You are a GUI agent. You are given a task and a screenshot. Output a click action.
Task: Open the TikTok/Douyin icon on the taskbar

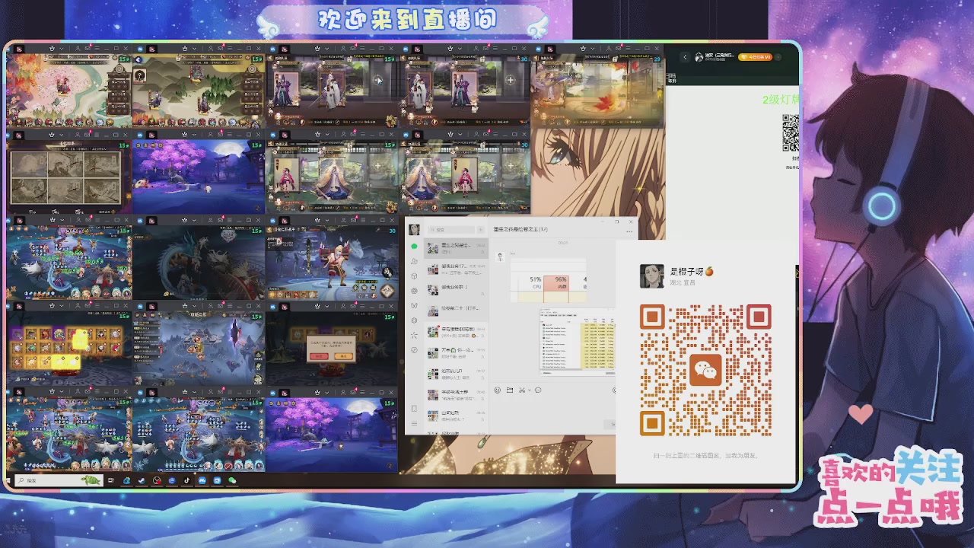click(186, 480)
